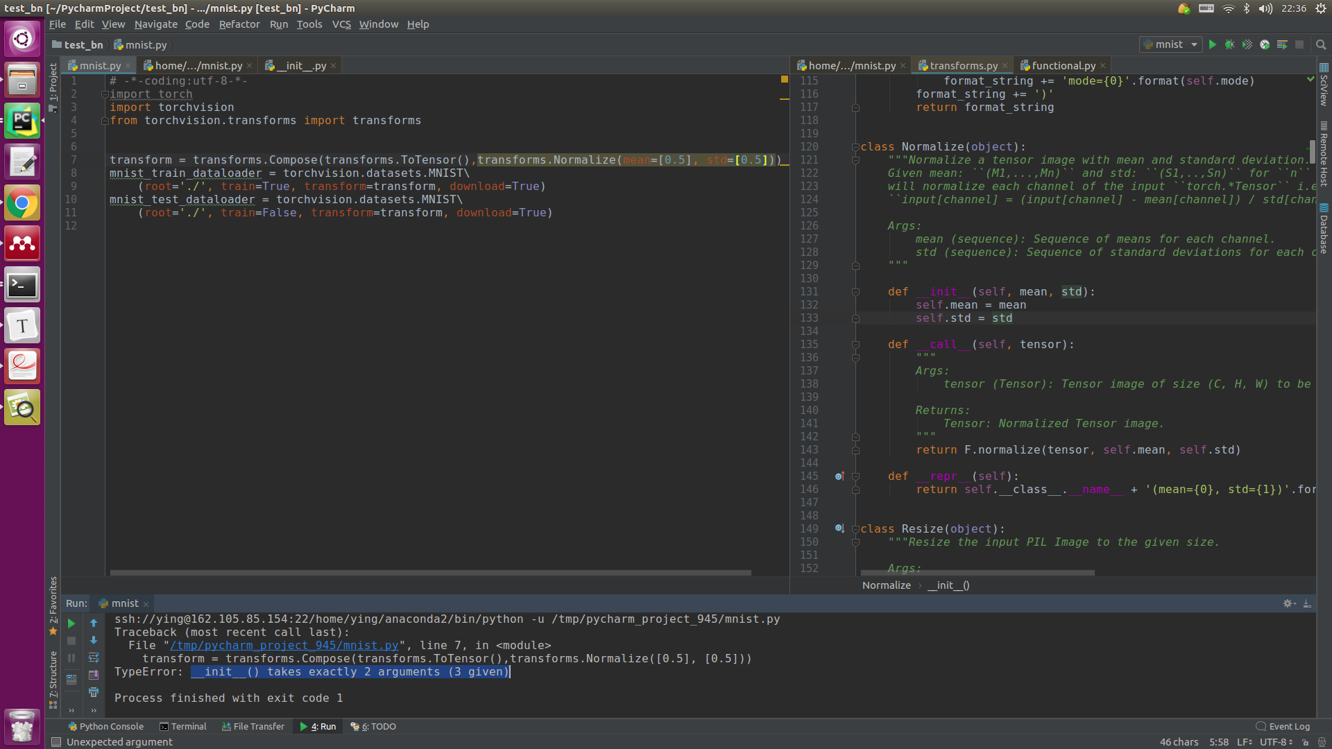Toggle soft-wrap in the Run console

coord(94,657)
